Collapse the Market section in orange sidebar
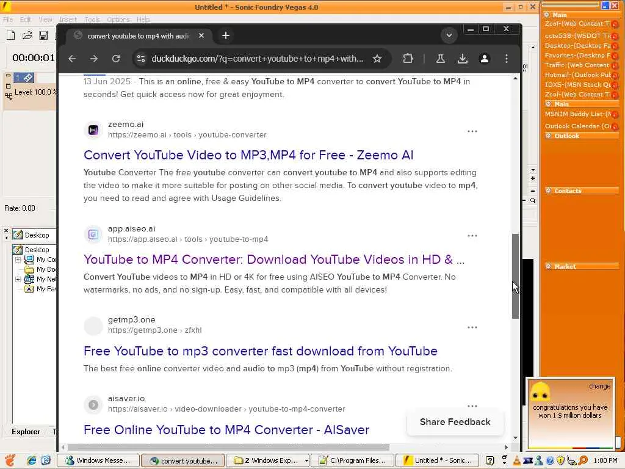 click(549, 266)
